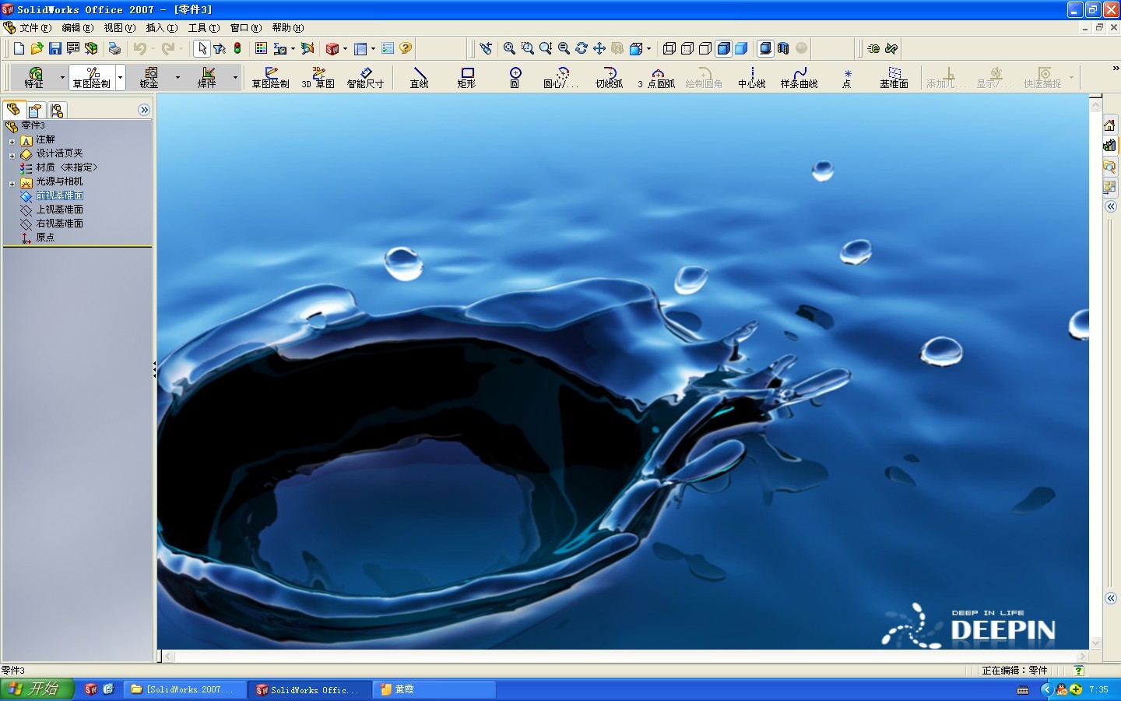1121x701 pixels.
Task: Open the 钣金 Sheet Metal toolbar tab
Action: [x=149, y=77]
